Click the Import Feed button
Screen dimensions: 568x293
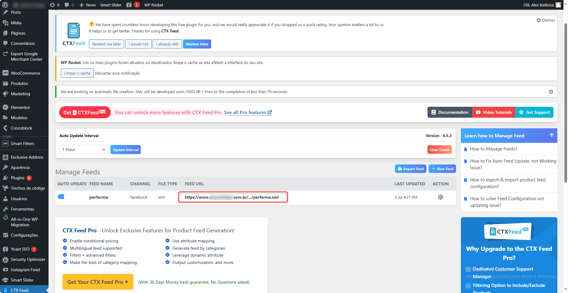411,169
